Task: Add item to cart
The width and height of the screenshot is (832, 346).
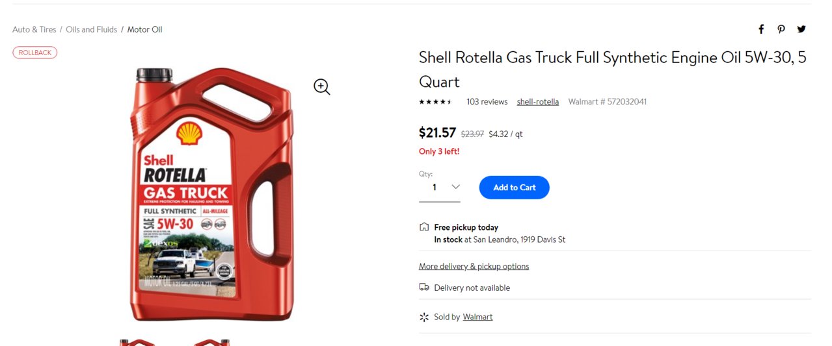Action: 515,188
